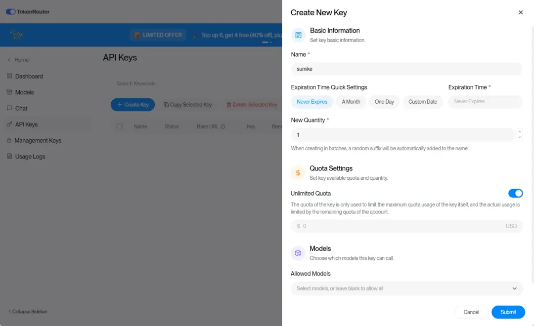Click Delete Selected Key button
Viewport: 534px width, 326px height.
[x=252, y=105]
